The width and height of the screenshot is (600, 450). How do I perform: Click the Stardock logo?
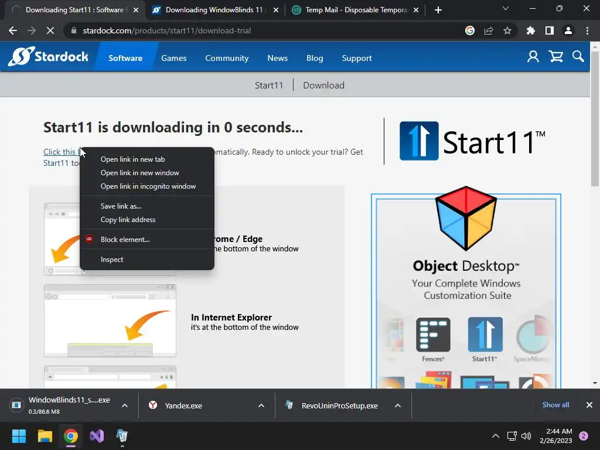pyautogui.click(x=48, y=57)
